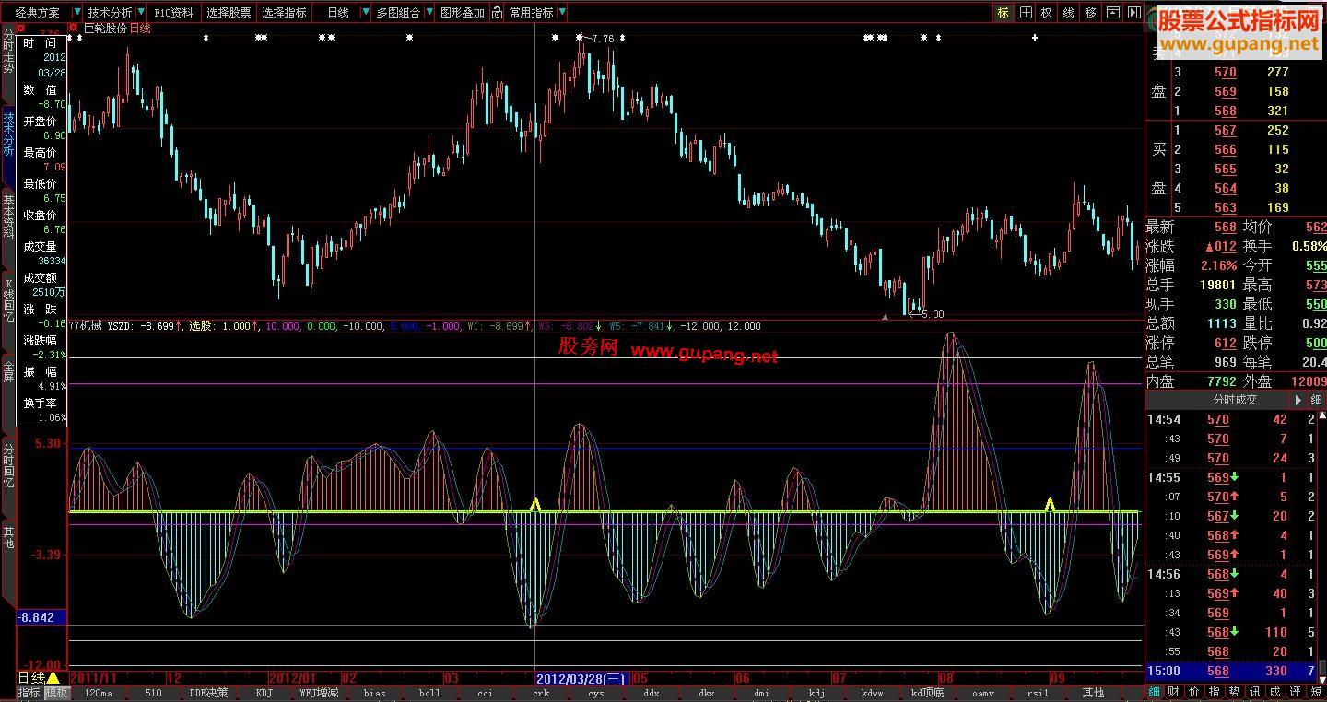Click the 标 toolbar icon
Viewport: 1327px width, 702px height.
[x=1003, y=13]
